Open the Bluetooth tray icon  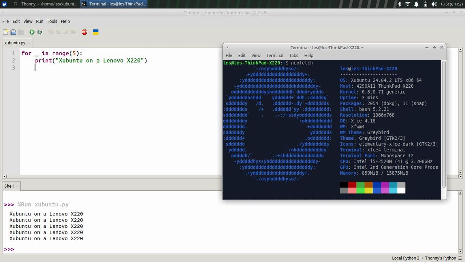[x=399, y=4]
